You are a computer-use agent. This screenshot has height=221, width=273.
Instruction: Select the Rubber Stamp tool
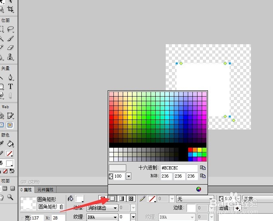[10, 57]
